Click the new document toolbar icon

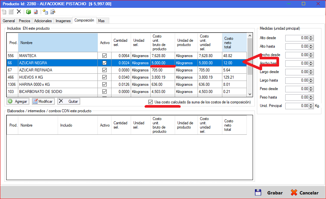pos(4,12)
